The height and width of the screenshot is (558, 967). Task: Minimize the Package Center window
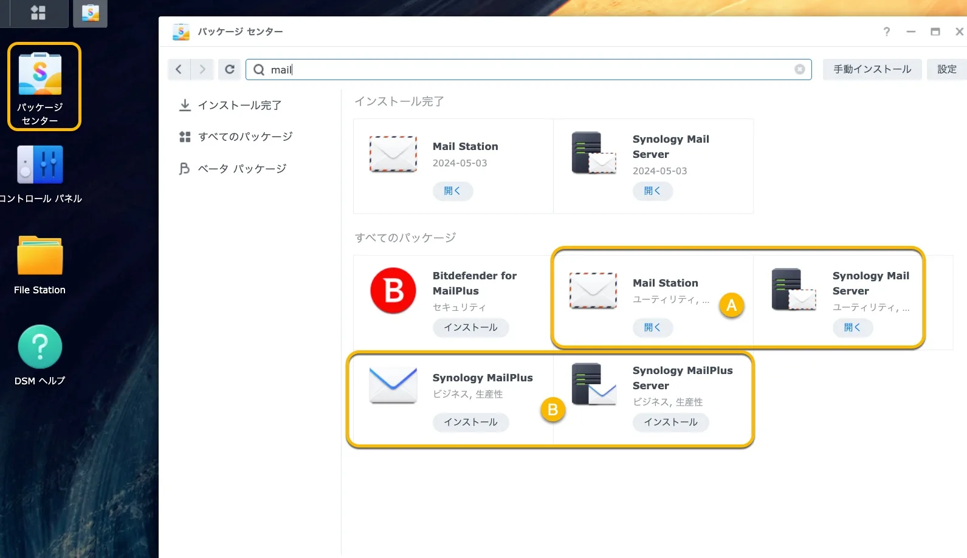[911, 32]
